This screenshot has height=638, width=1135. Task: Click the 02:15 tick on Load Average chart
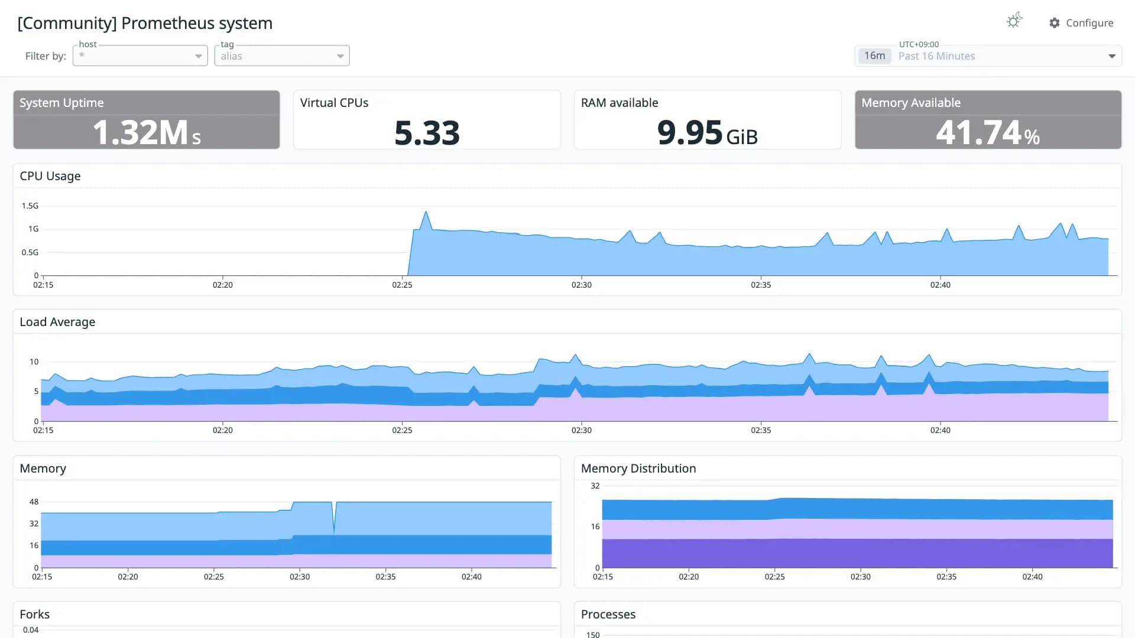tap(43, 430)
